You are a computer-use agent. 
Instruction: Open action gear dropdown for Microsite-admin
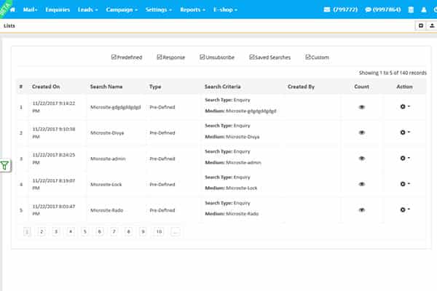tap(404, 158)
